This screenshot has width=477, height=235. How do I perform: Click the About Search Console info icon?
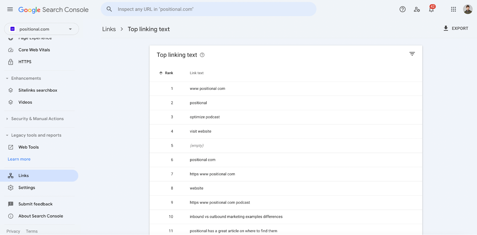click(11, 216)
